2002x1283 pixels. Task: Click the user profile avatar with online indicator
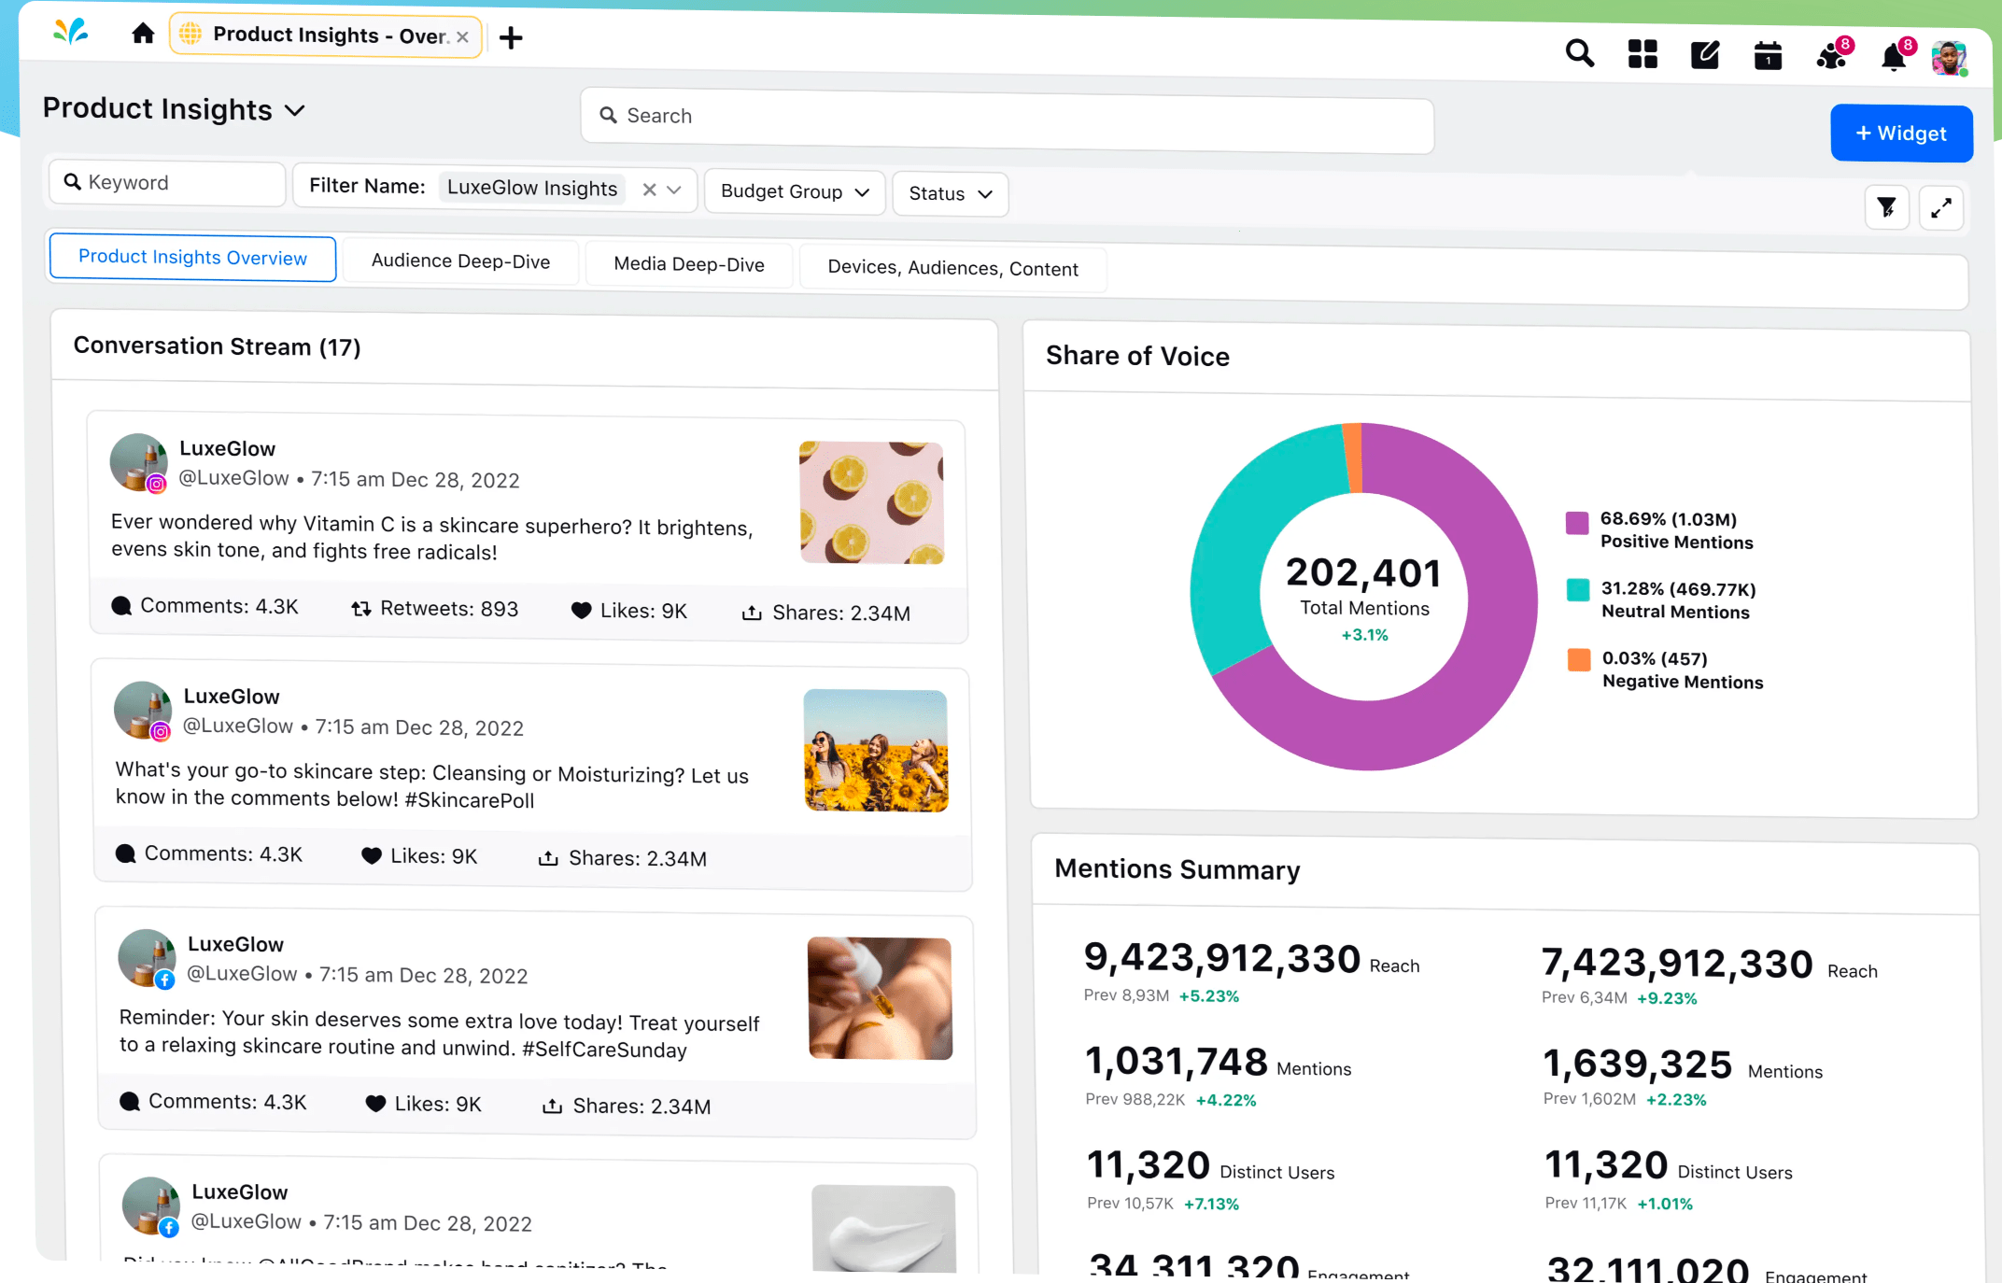coord(1950,57)
